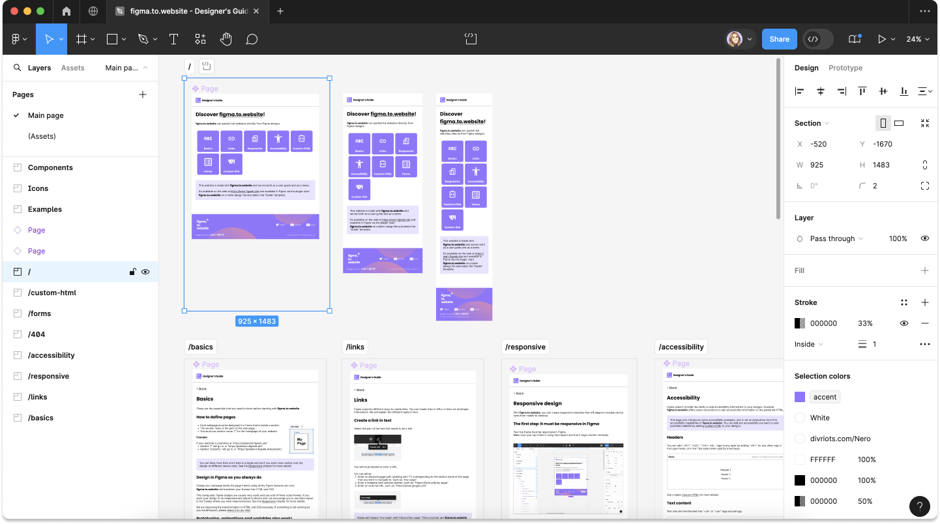Open the Libraries book icon
Viewport: 940px width, 524px height.
pos(855,39)
